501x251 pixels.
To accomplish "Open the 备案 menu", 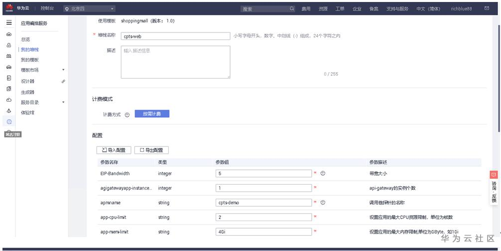I will click(x=374, y=9).
